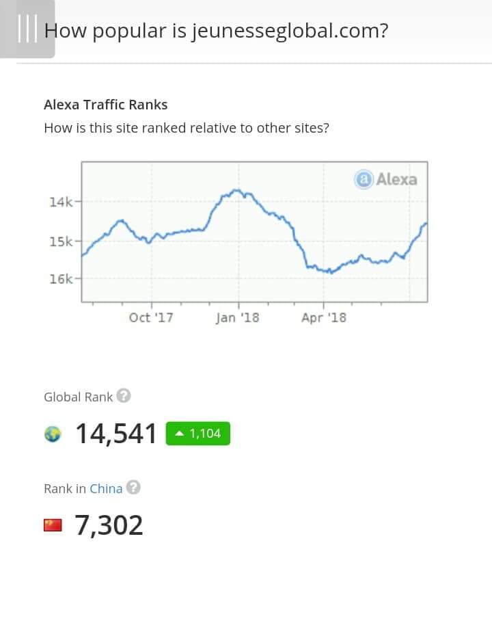
Task: Select the "How popular is jeunesseglobal.com?" heading
Action: pos(216,31)
